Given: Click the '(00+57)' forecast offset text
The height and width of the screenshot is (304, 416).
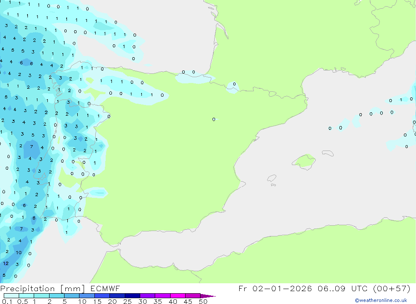Looking at the screenshot, I should pyautogui.click(x=391, y=288).
